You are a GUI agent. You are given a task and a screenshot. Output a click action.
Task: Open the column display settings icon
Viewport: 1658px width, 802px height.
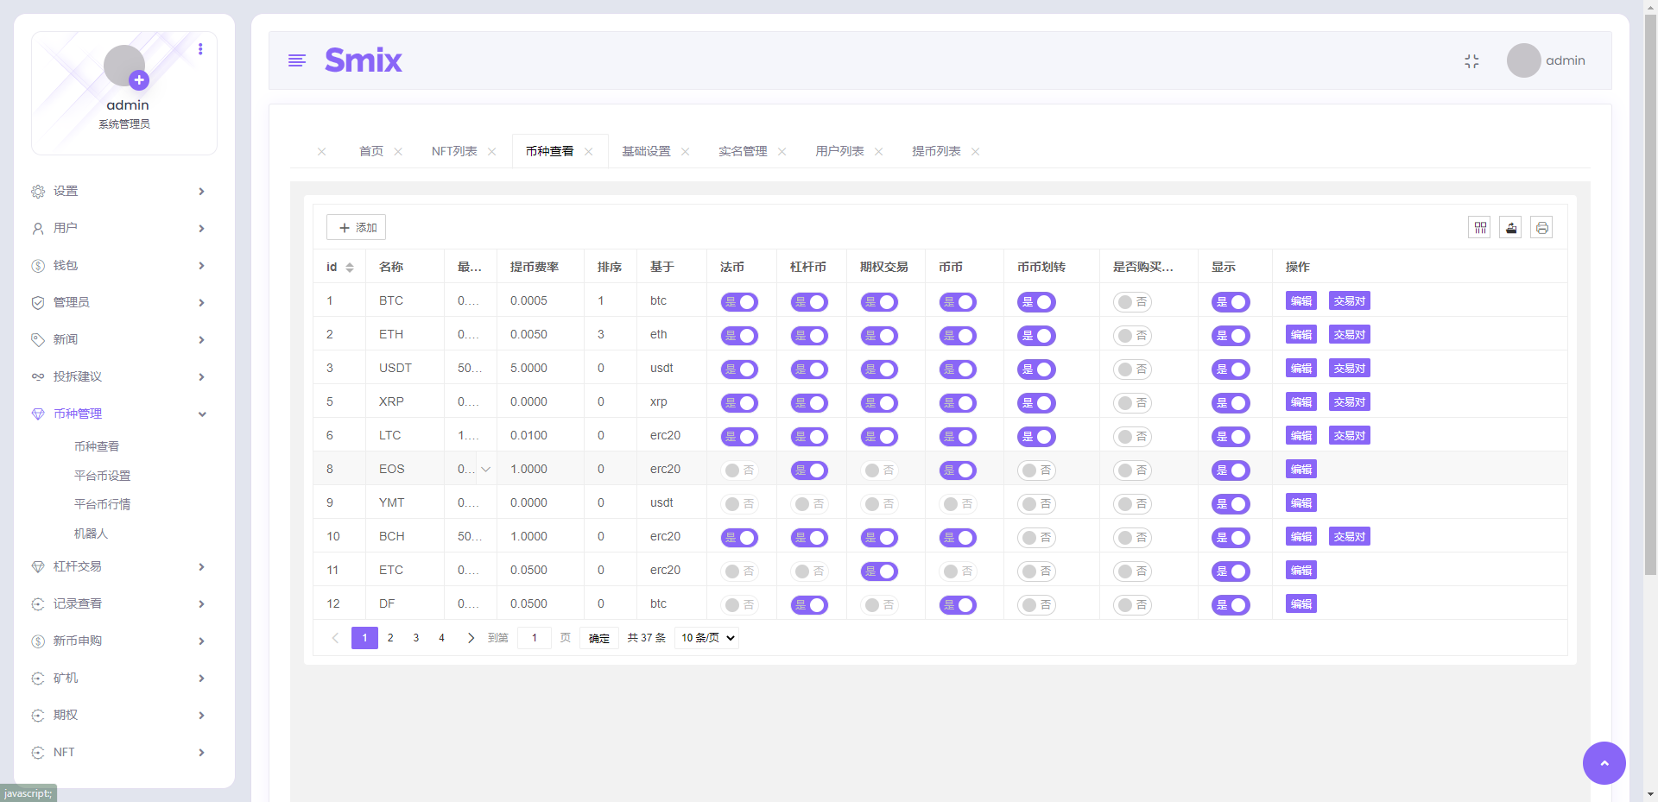[1480, 227]
